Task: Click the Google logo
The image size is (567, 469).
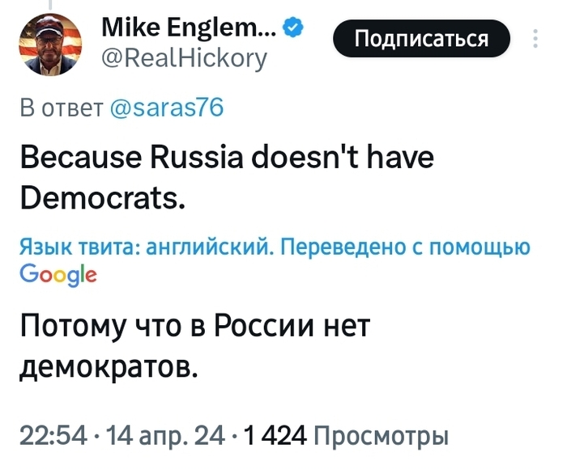Action: (x=47, y=275)
